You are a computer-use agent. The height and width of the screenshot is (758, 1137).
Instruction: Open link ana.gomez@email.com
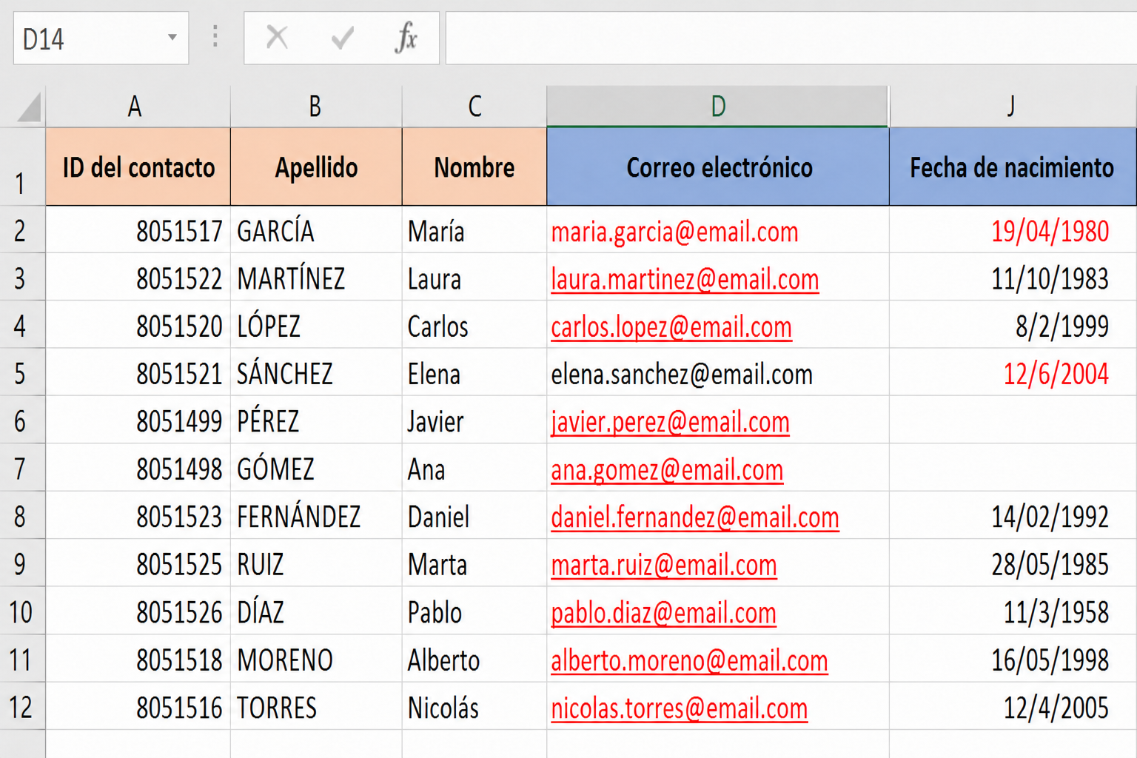667,469
